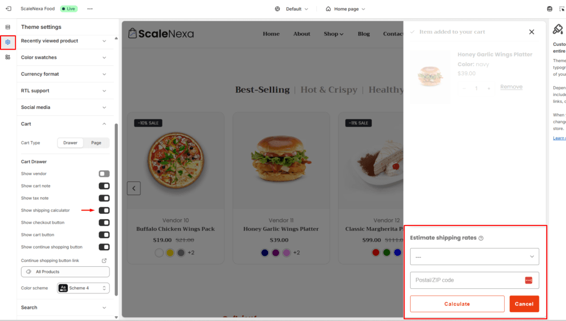Viewport: 566px width, 321px height.
Task: Open the country dropdown in shipping estimator
Action: pos(474,257)
